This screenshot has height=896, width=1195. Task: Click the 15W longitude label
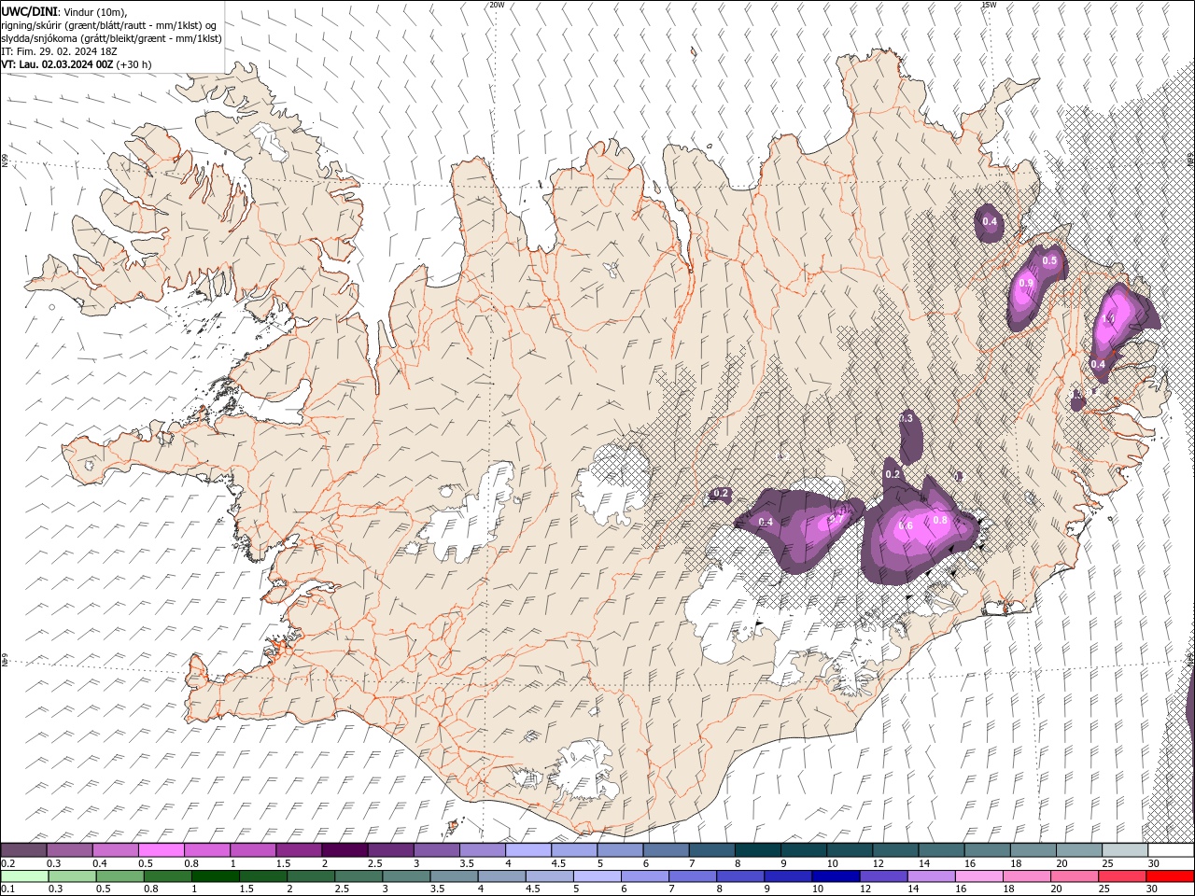pyautogui.click(x=989, y=5)
